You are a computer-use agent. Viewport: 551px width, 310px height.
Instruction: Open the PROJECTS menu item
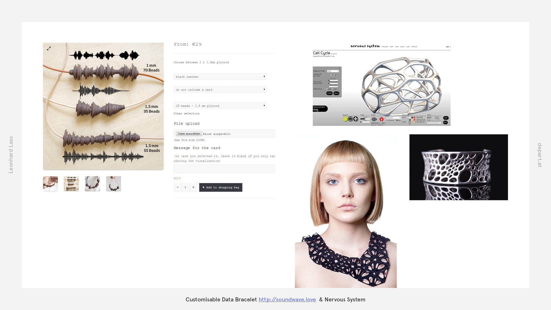(x=385, y=46)
